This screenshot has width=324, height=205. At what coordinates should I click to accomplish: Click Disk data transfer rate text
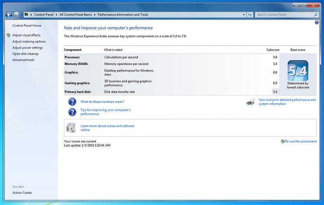click(119, 92)
